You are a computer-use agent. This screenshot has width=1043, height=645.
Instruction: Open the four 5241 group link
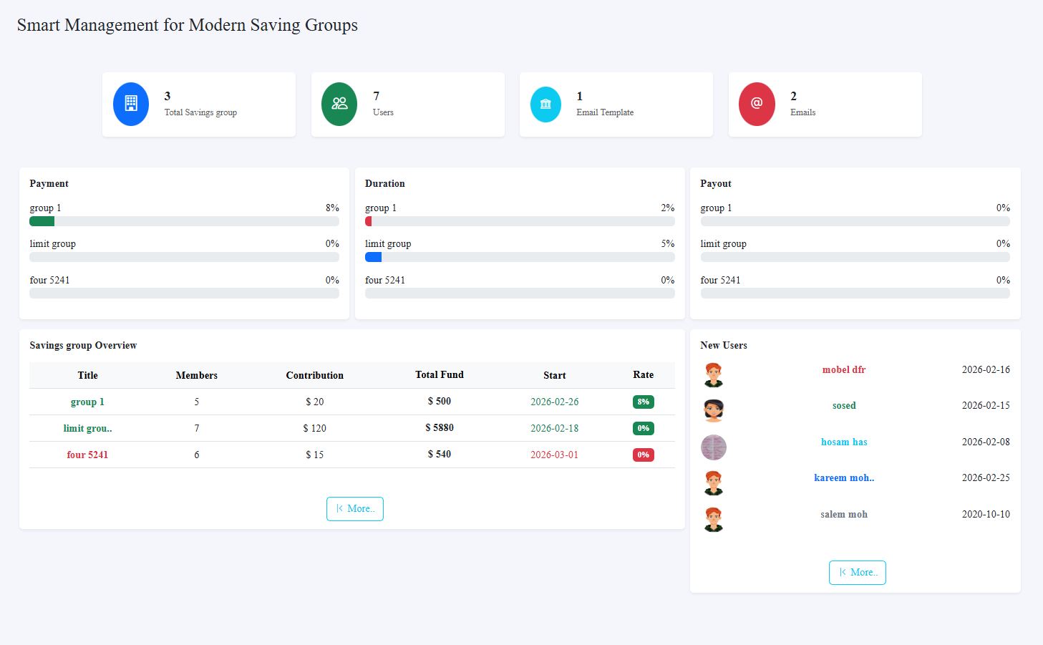(87, 455)
